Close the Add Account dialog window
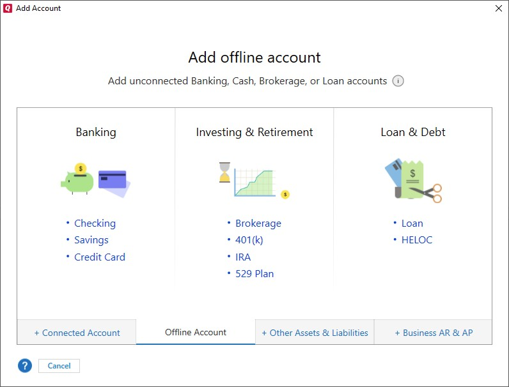The image size is (509, 387). (x=499, y=8)
